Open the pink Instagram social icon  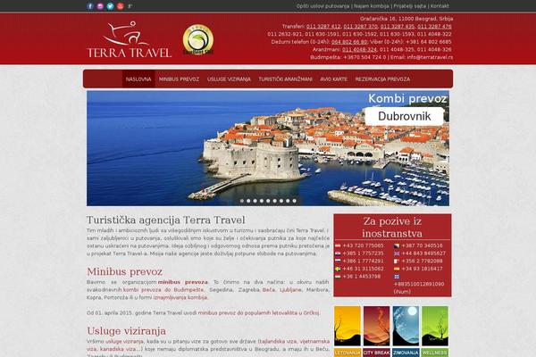point(100,6)
